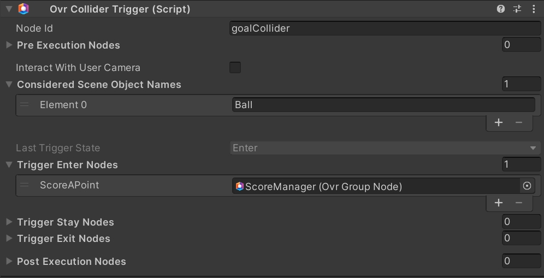Screen dimensions: 544x278
Task: Click the object picker for ScoreManager field
Action: click(527, 186)
